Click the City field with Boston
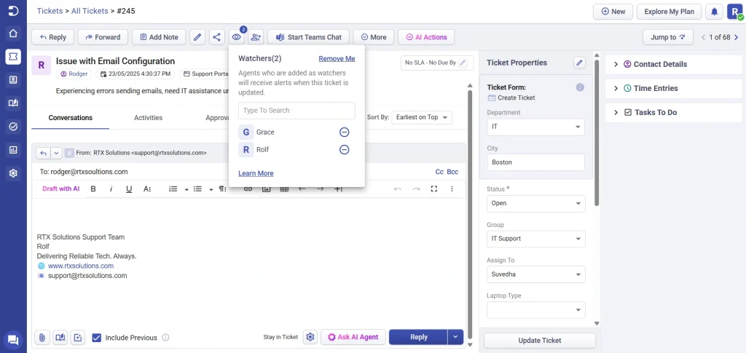This screenshot has width=746, height=353. (535, 162)
